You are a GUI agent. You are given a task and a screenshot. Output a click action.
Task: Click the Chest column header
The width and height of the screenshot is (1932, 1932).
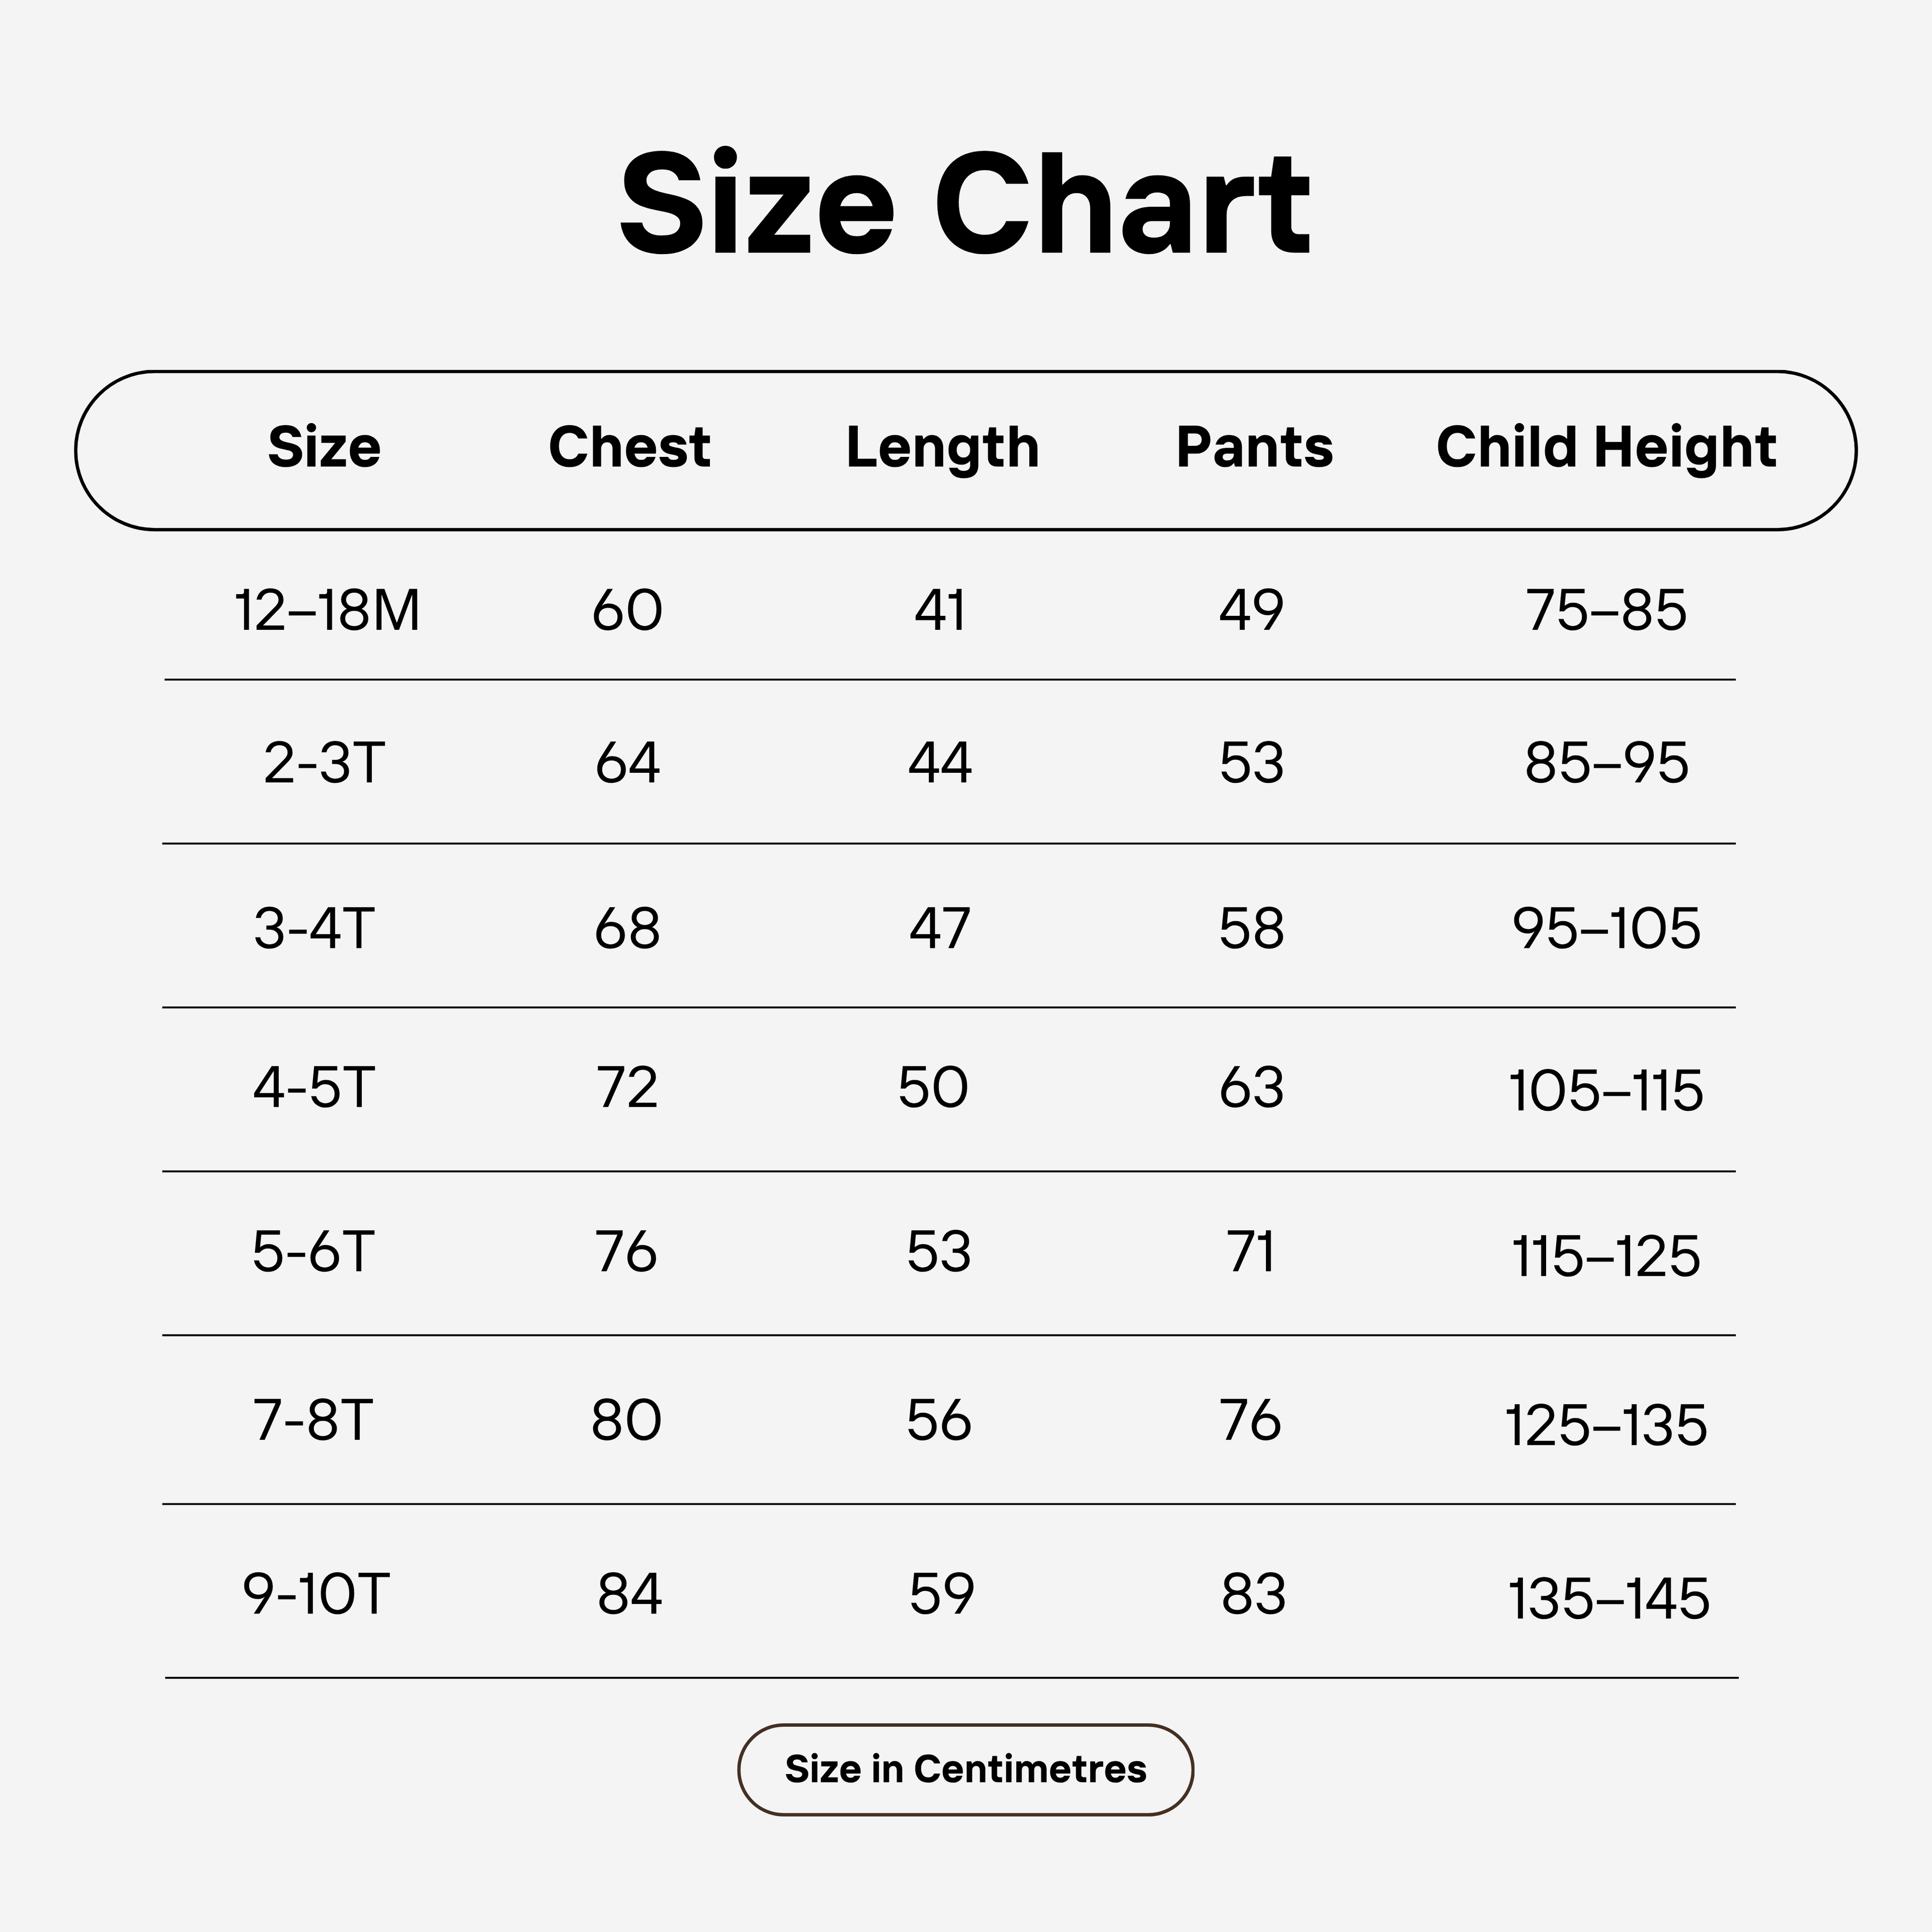629,447
